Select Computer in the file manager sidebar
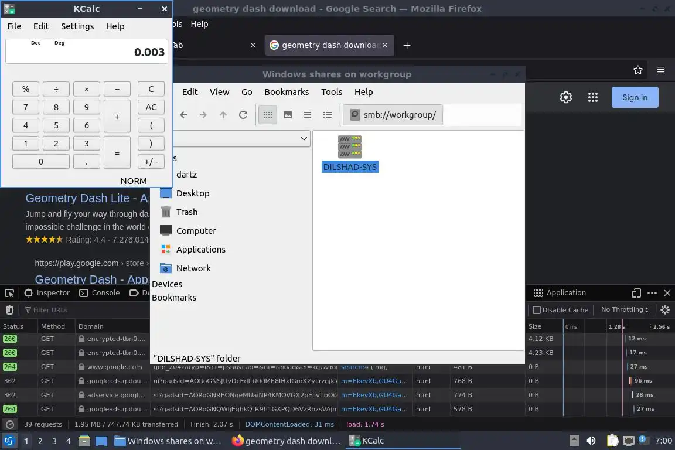Viewport: 675px width, 450px height. (196, 231)
